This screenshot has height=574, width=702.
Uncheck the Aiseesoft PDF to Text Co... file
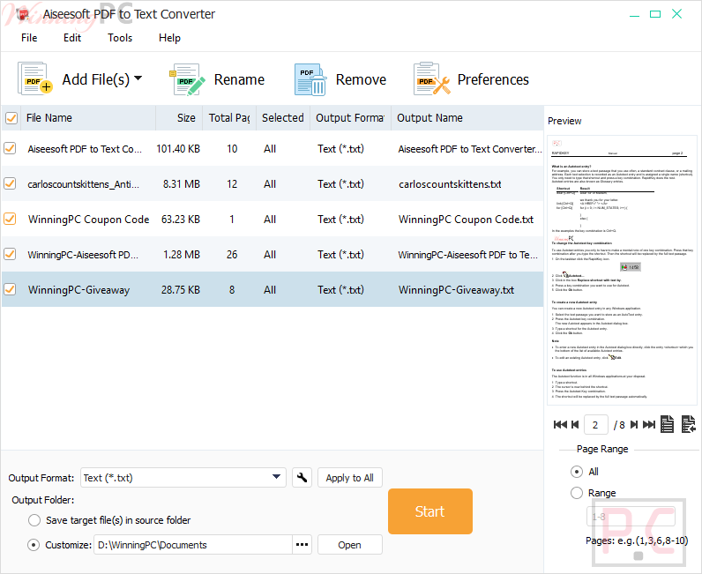click(10, 148)
